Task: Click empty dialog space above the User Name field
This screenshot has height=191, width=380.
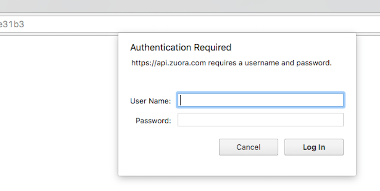Action: pos(236,80)
